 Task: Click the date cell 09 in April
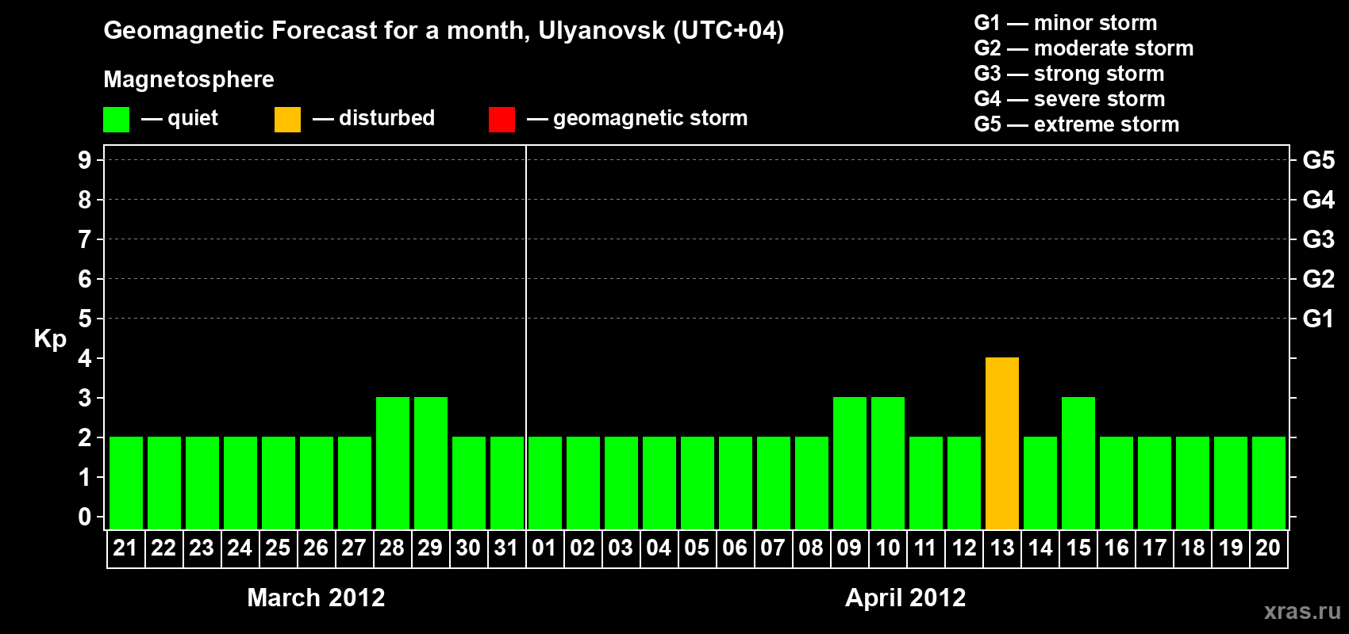tap(850, 548)
